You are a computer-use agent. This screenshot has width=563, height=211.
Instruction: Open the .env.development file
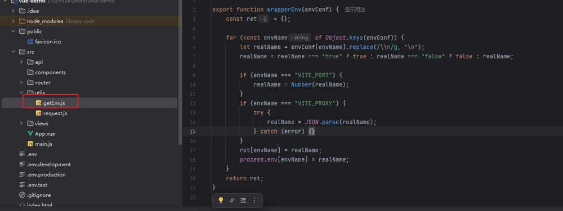[x=45, y=164]
